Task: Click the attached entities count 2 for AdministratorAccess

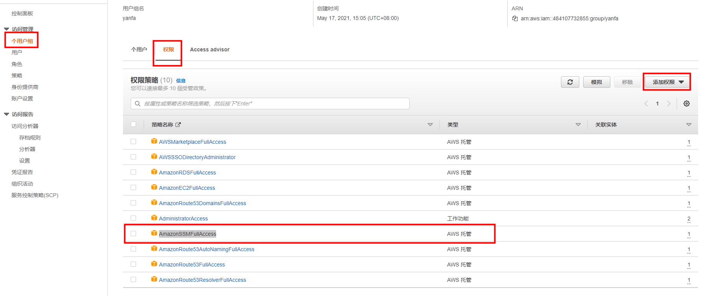Action: tap(689, 219)
